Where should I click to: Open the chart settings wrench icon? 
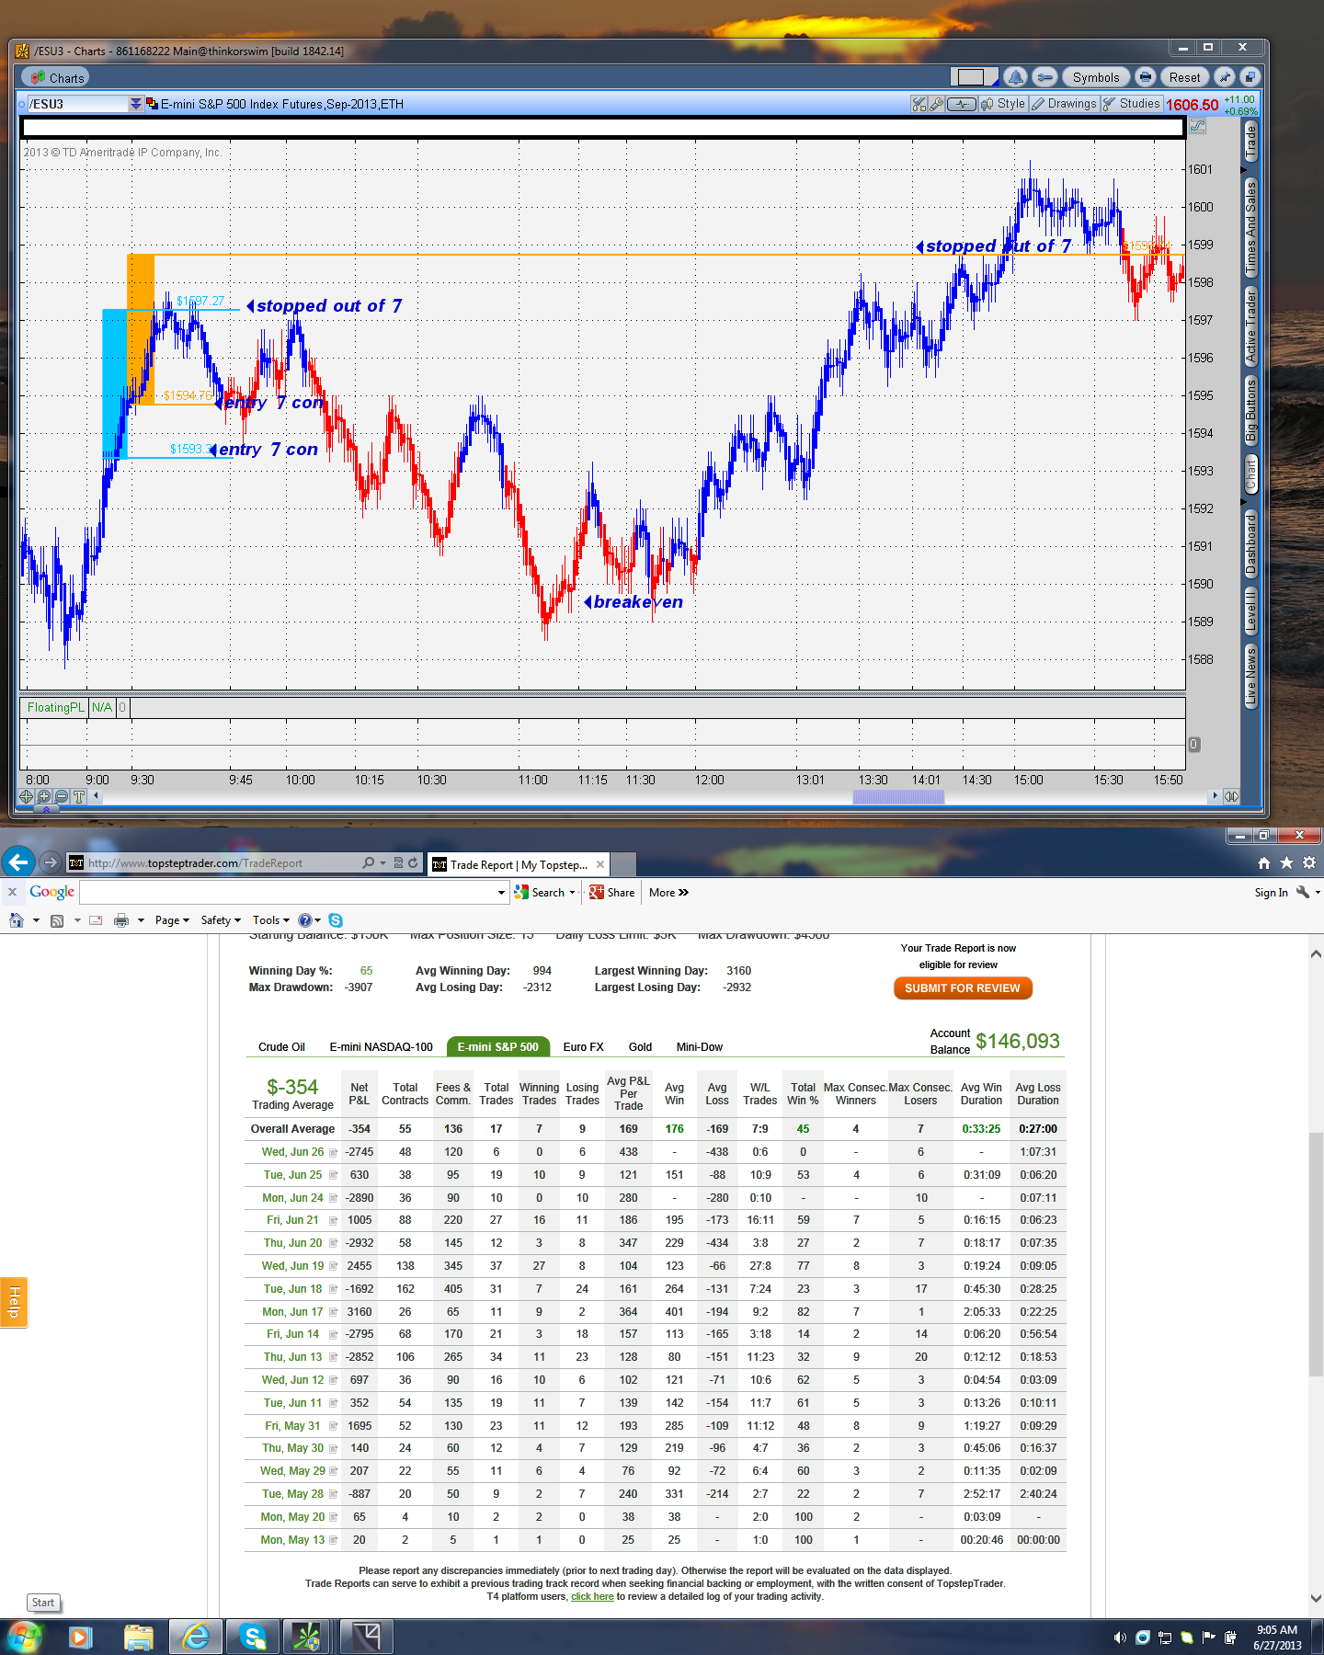(936, 104)
